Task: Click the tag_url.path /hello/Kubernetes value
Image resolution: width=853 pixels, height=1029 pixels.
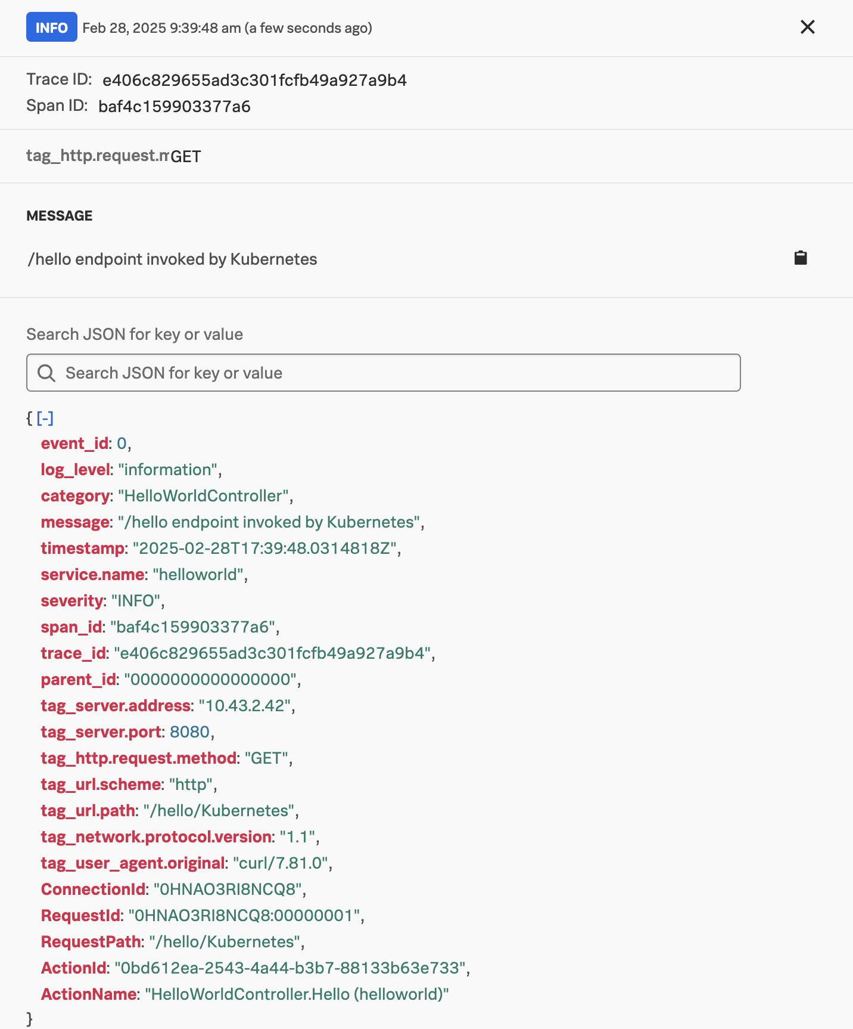Action: pyautogui.click(x=219, y=810)
